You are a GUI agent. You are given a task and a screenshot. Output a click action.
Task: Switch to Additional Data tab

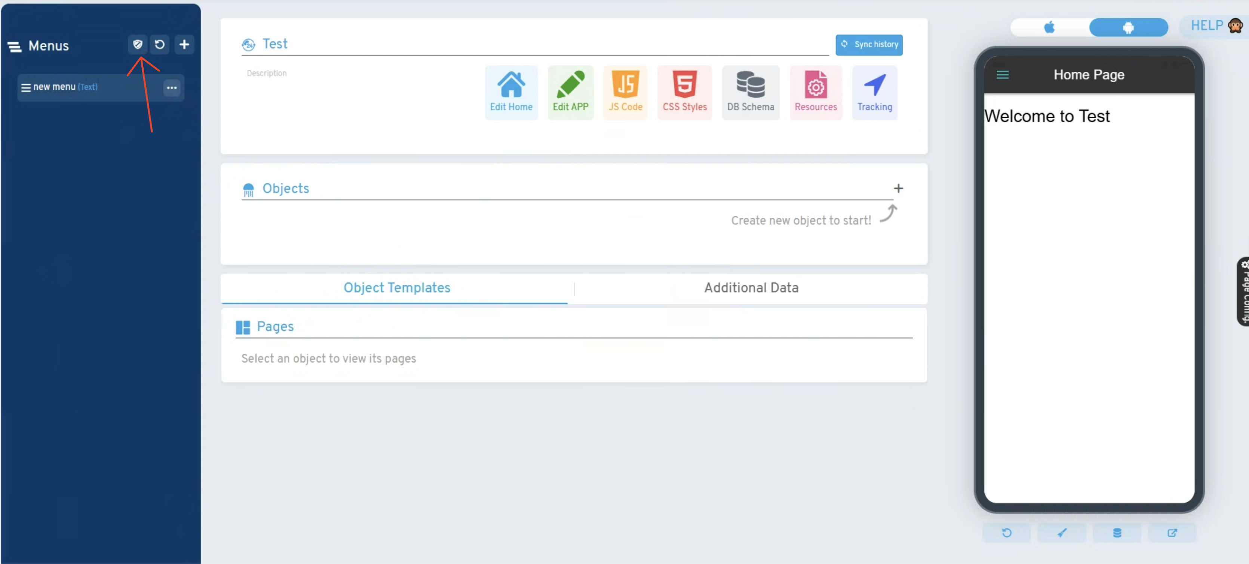[751, 288]
